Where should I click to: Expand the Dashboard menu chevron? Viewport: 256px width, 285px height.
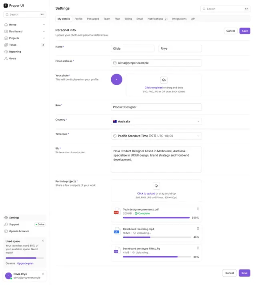[x=44, y=31]
